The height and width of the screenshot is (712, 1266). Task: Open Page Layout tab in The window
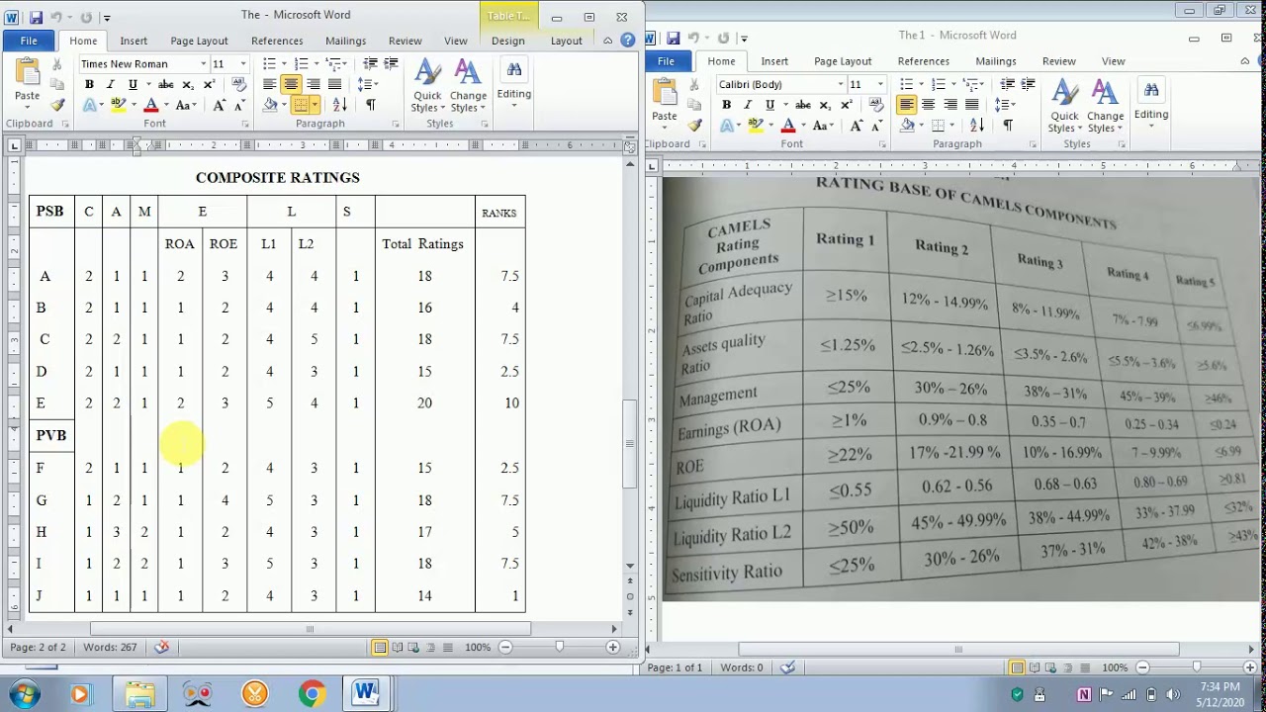199,41
